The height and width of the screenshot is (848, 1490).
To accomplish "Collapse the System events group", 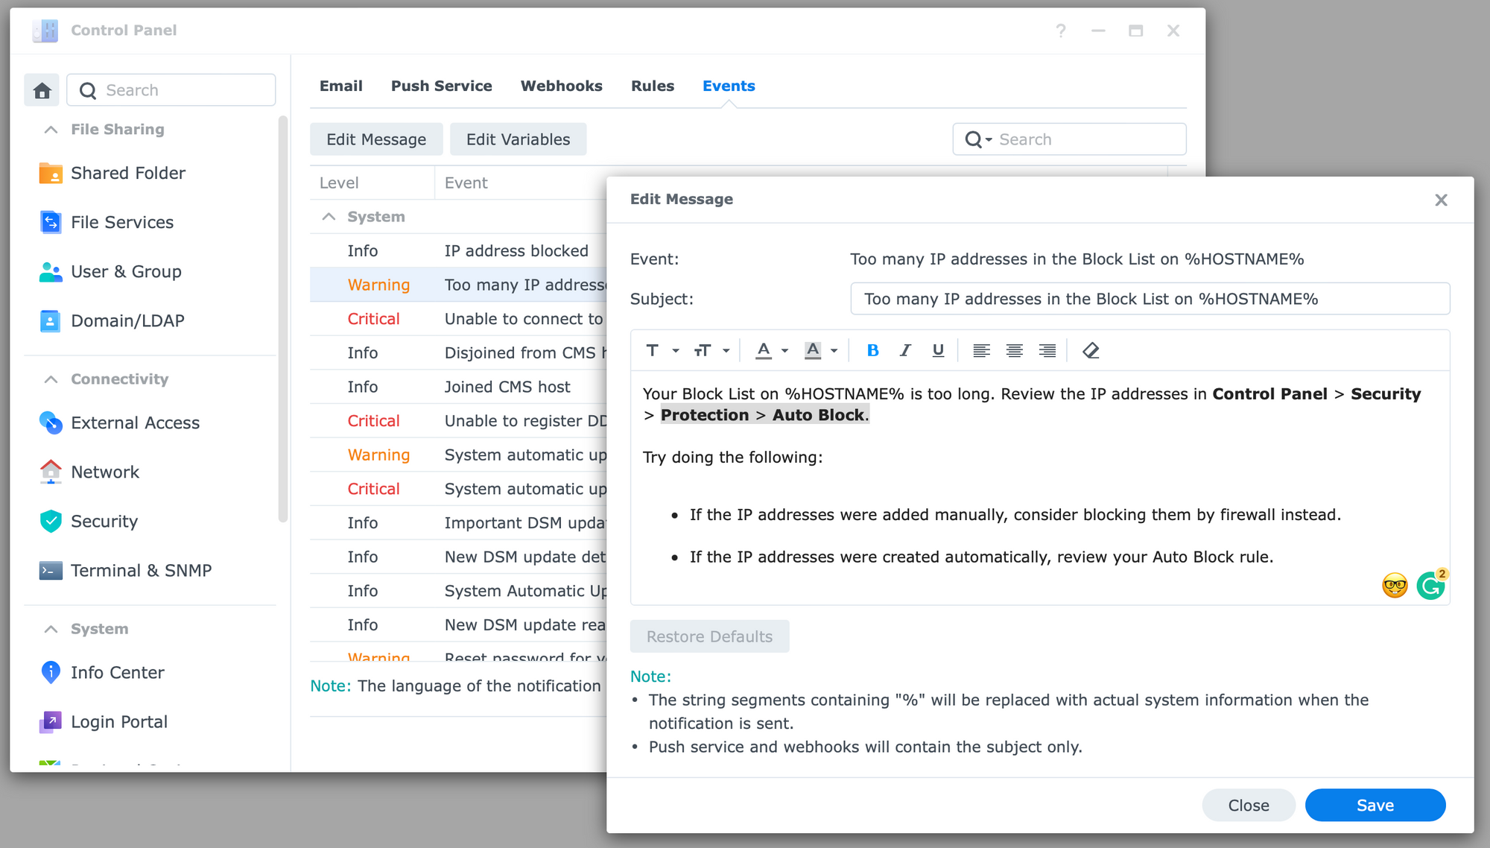I will [329, 217].
